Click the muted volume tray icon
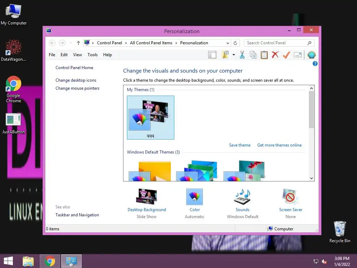 pos(324,261)
